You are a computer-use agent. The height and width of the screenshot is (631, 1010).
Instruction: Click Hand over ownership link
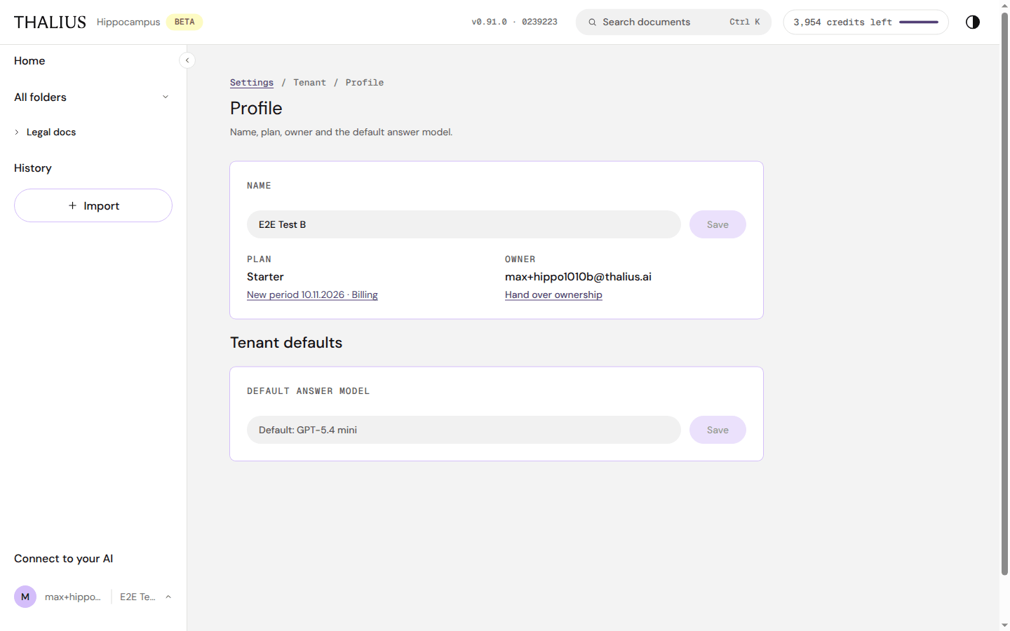click(553, 294)
